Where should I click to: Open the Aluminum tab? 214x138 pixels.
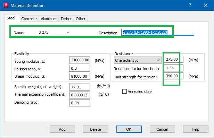(x=49, y=19)
